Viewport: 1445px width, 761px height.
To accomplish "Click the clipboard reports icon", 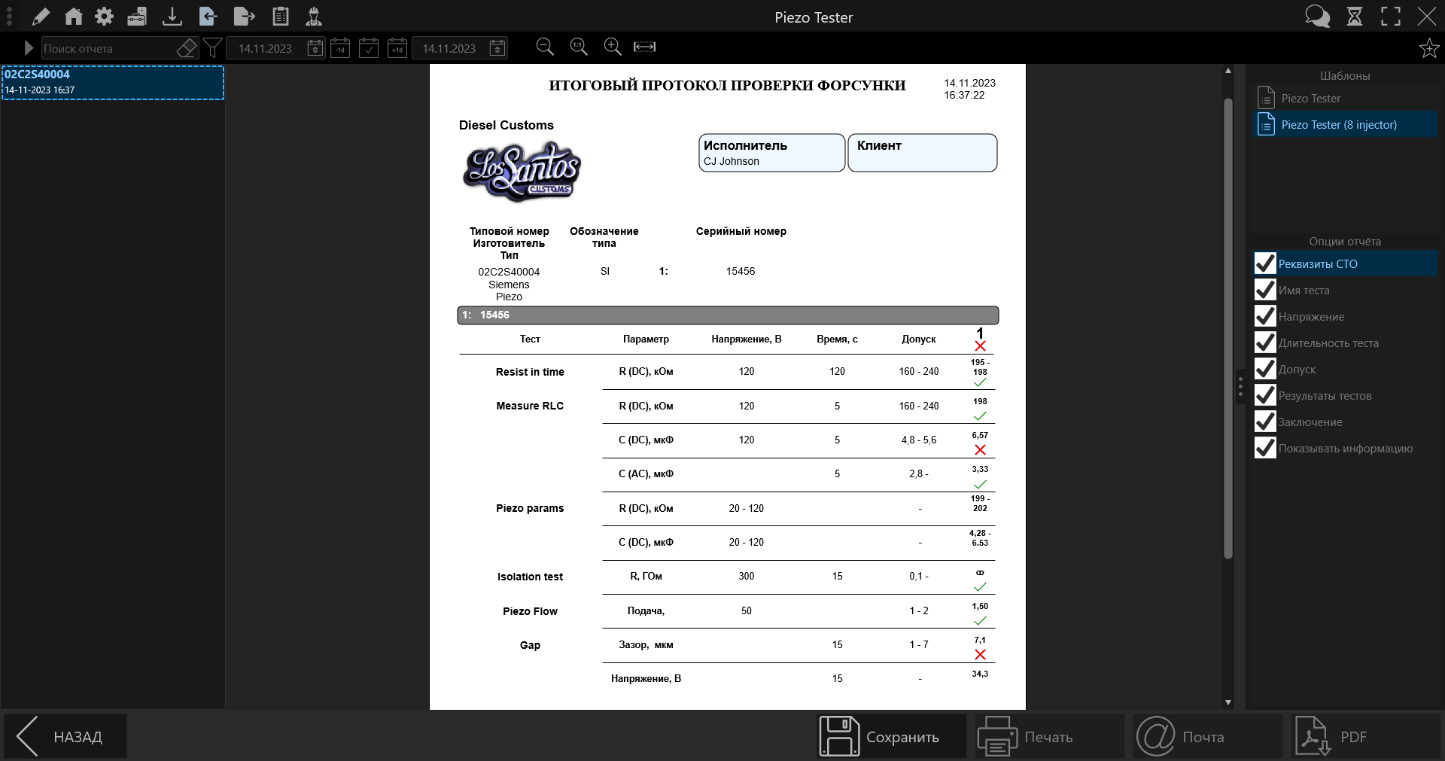I will 281,17.
